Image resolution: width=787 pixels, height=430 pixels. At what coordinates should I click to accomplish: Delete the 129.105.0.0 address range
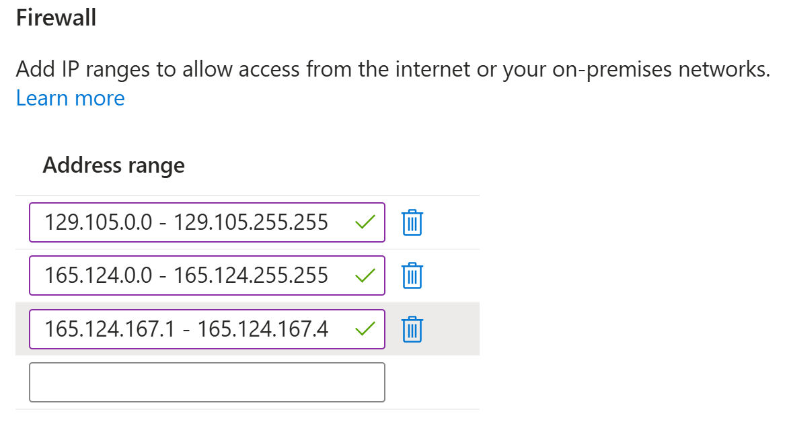click(x=412, y=222)
